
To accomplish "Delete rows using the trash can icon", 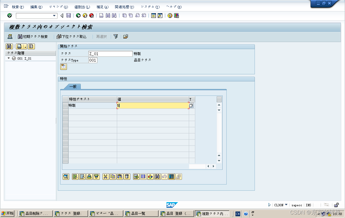I will tap(126, 177).
